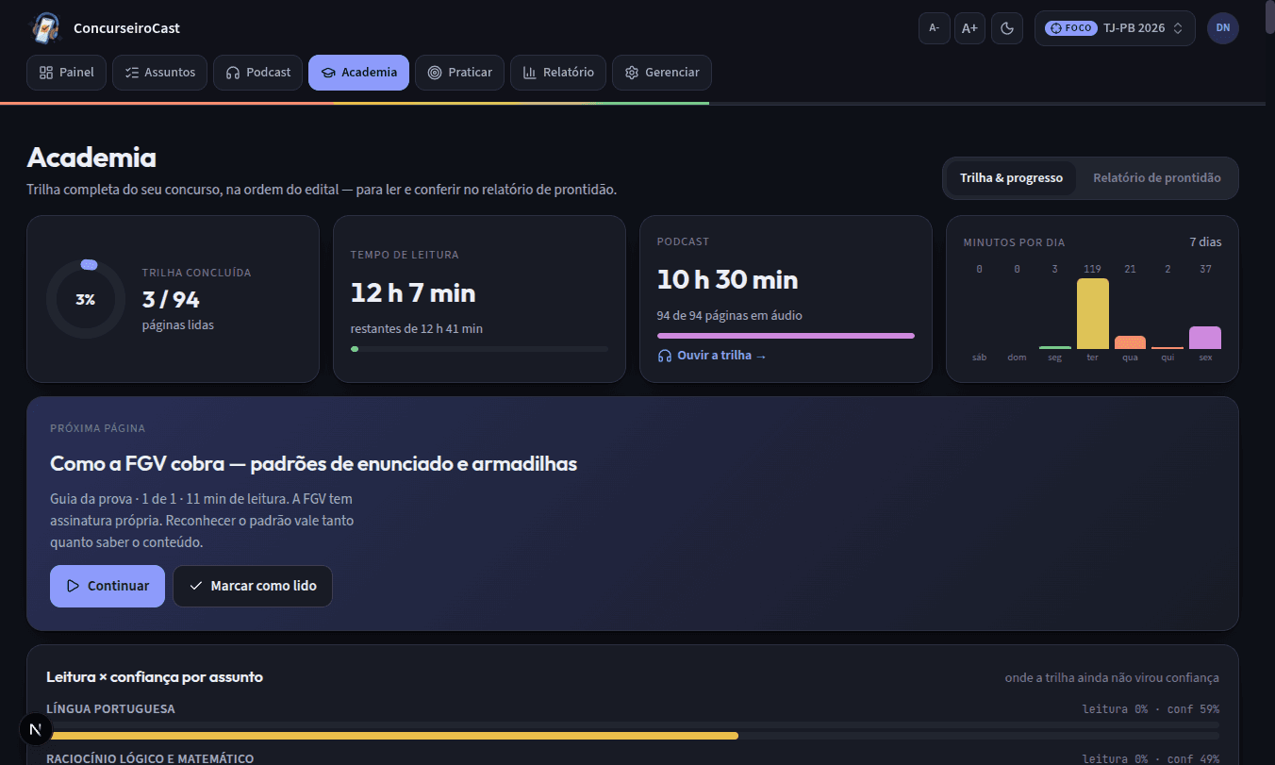Select the Trilha & progresso view
The height and width of the screenshot is (765, 1275).
click(x=1011, y=178)
